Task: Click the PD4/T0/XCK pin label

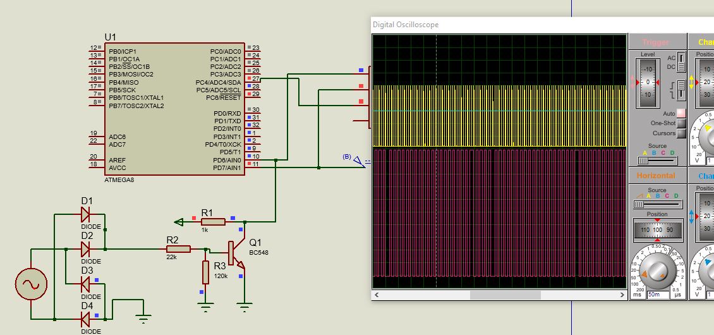Action: [x=223, y=145]
